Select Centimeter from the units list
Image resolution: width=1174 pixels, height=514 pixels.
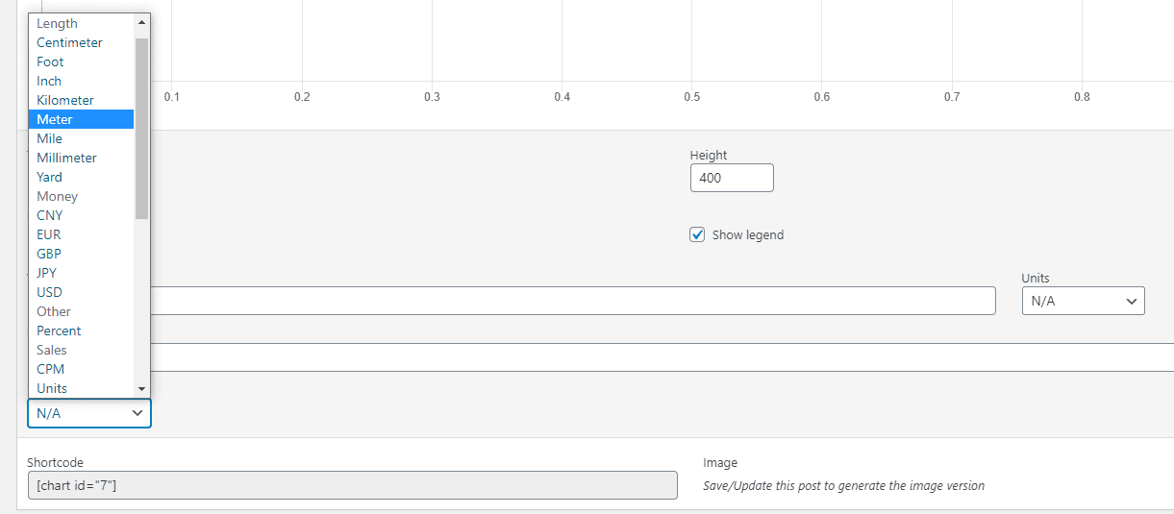coord(69,42)
